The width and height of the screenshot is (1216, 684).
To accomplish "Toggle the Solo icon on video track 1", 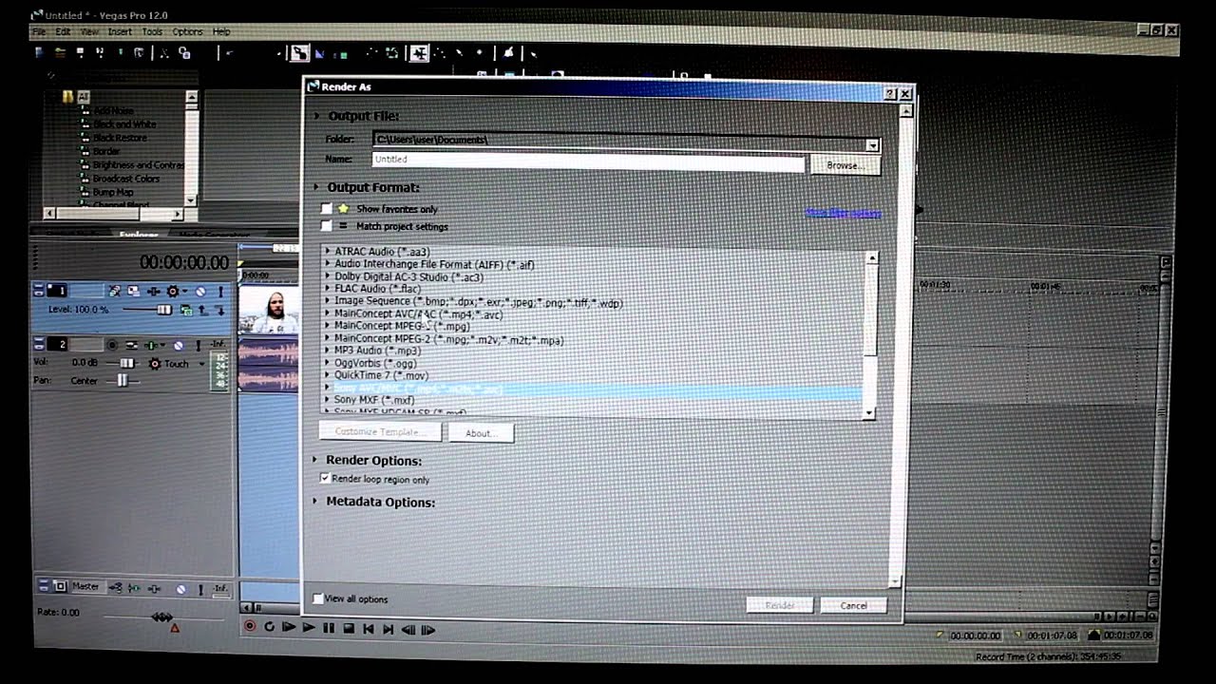I will pyautogui.click(x=219, y=291).
